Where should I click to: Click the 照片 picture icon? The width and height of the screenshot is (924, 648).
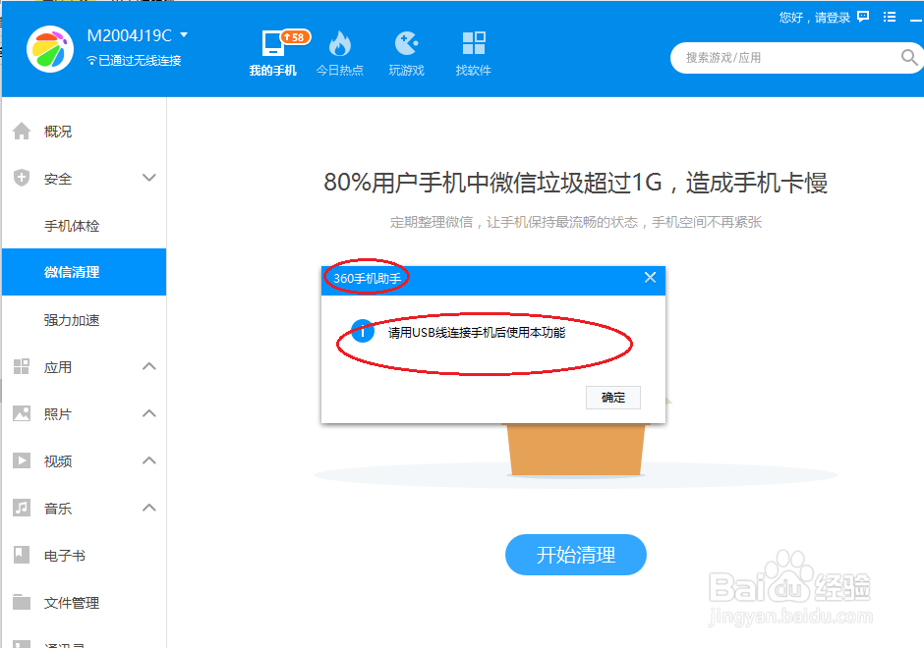pos(22,413)
